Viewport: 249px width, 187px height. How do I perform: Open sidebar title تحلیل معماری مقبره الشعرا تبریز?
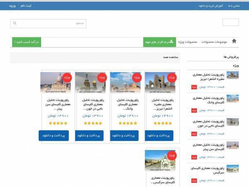point(208,77)
